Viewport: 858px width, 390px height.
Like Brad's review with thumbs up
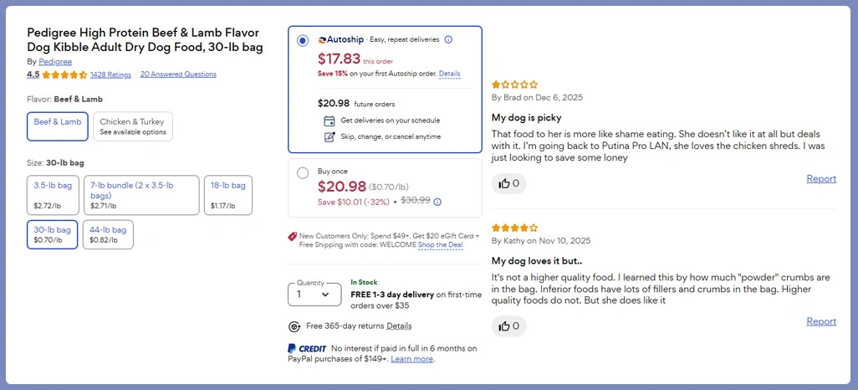508,183
